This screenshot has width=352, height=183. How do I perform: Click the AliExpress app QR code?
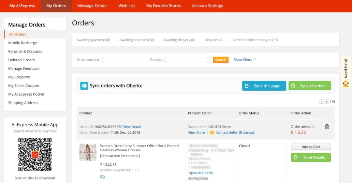coord(35,154)
